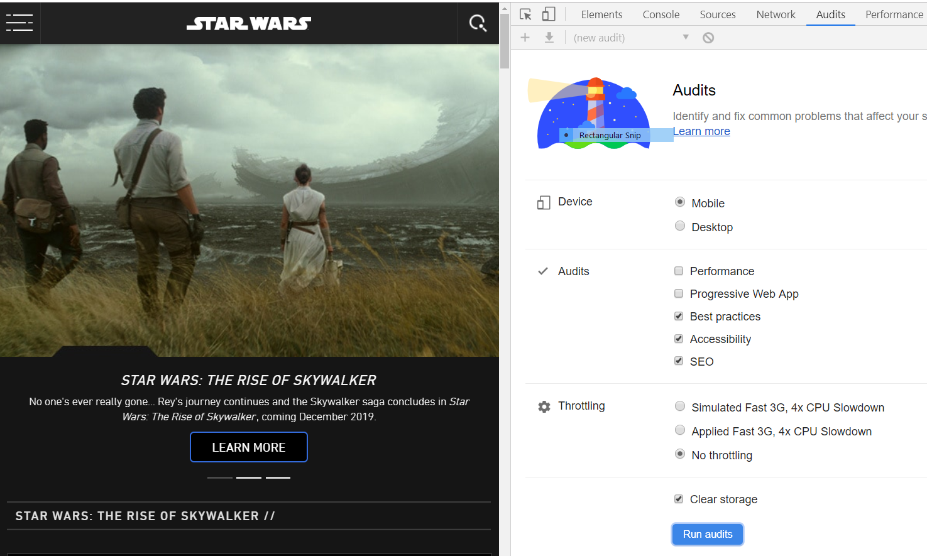Screen dimensions: 927x556
Task: Select the first carousel slide indicator
Action: click(x=220, y=477)
